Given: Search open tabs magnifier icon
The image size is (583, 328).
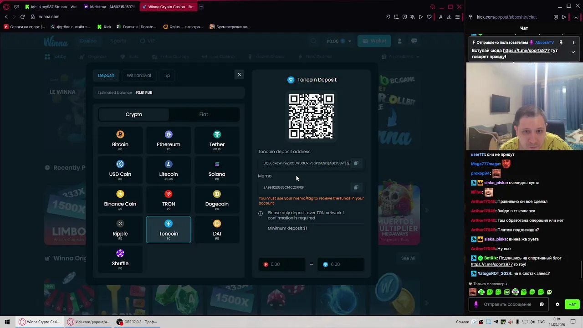Looking at the screenshot, I should pos(433,7).
